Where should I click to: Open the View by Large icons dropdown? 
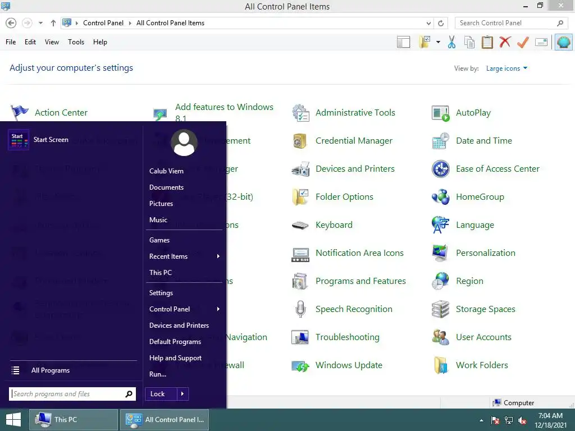[x=506, y=68]
